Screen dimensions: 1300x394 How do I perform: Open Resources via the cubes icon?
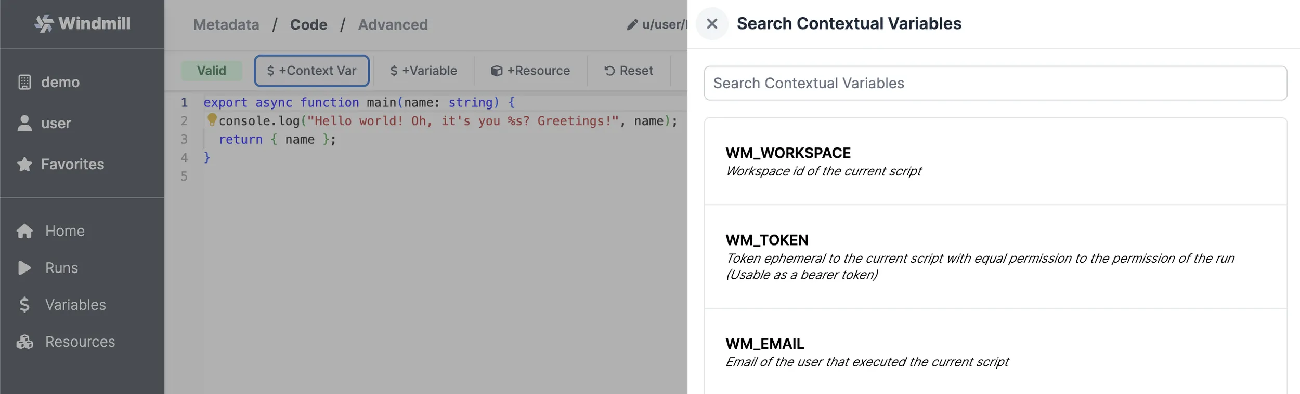click(24, 342)
